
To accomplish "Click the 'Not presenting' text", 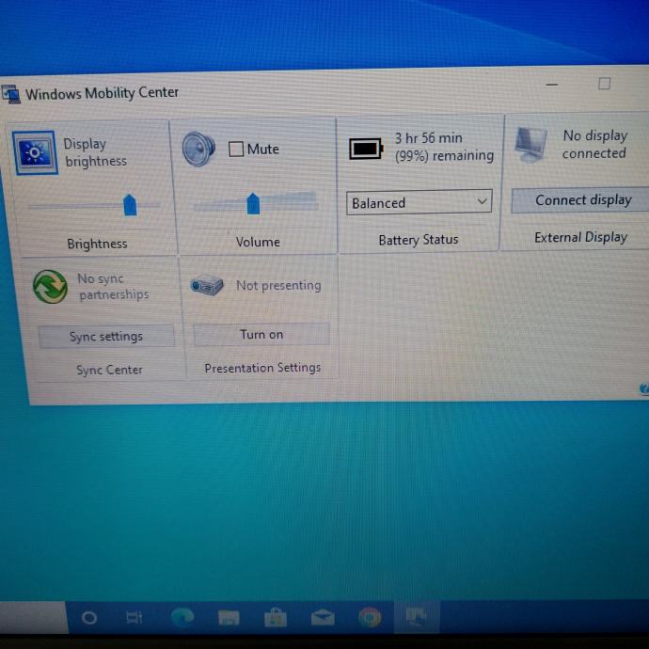I will click(x=278, y=285).
